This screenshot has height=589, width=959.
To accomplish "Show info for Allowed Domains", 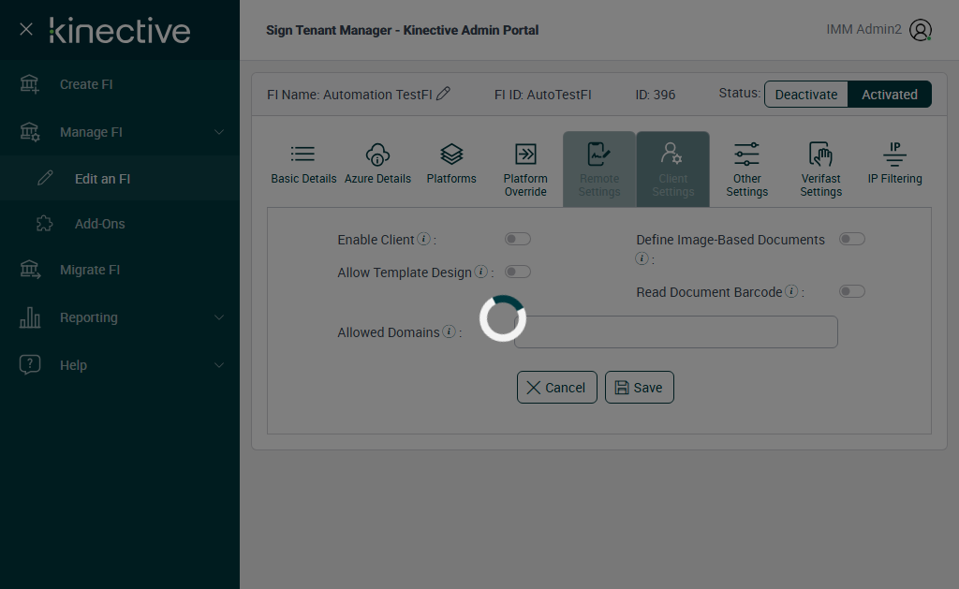I will point(449,331).
